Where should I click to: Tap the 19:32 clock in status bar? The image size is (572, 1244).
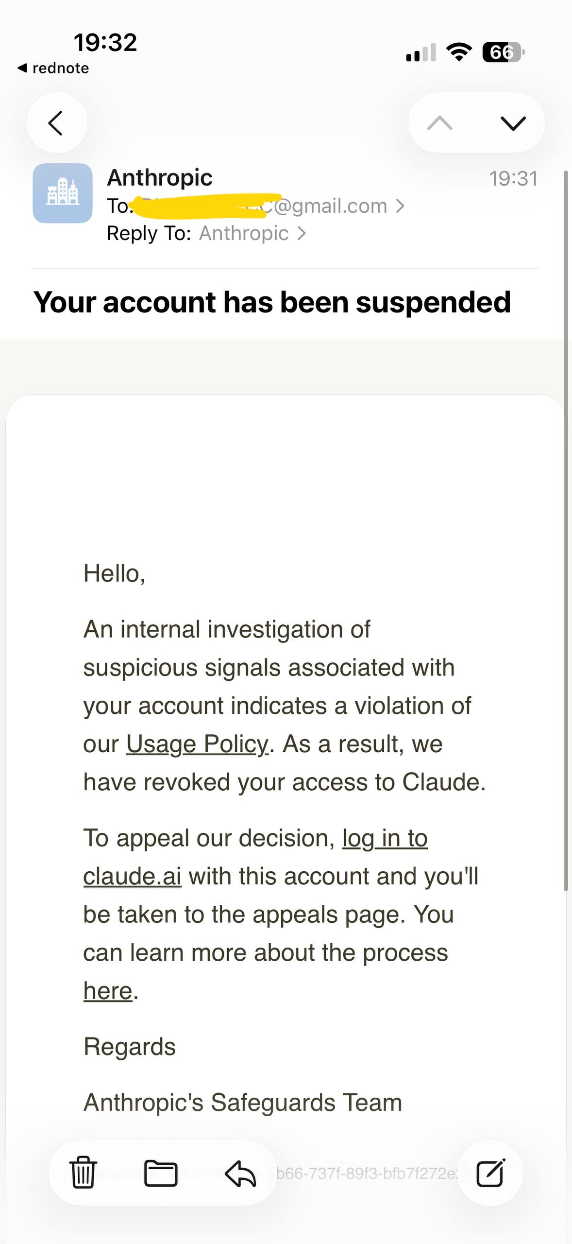(x=105, y=42)
